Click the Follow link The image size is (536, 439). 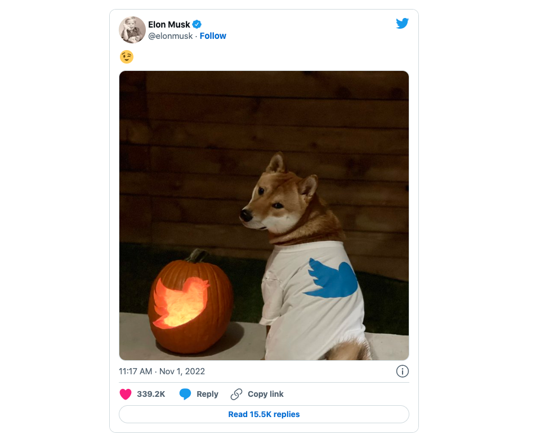[213, 35]
